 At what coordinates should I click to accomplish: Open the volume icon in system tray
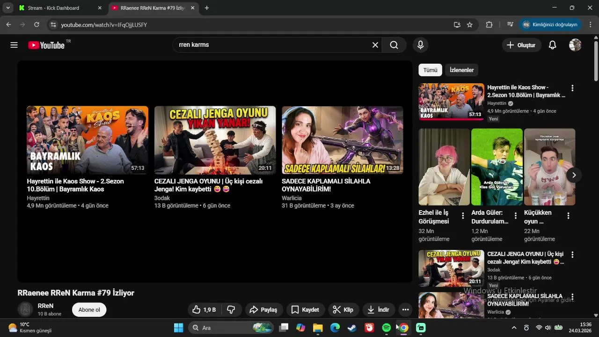[x=548, y=328]
